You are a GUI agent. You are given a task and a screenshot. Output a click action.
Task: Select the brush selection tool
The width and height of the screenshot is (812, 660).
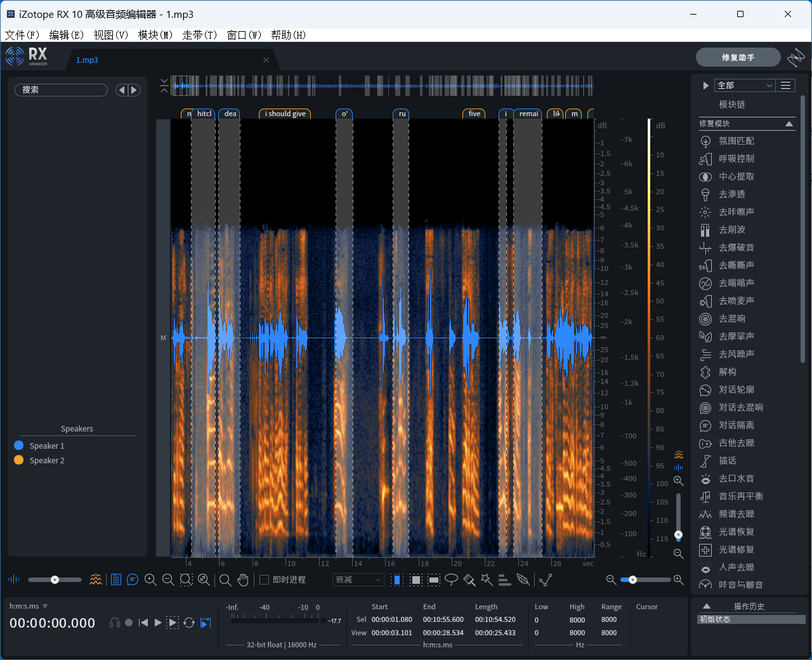(469, 579)
